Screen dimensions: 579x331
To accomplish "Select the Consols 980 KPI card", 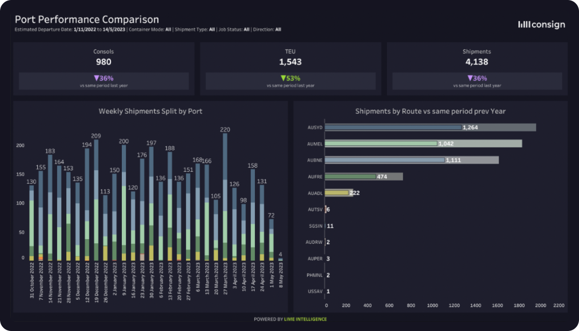I will (104, 68).
